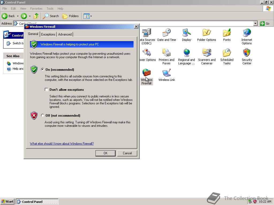The height and width of the screenshot is (205, 274).
Task: Click the network tray icon beside the shield
Action: point(250,202)
